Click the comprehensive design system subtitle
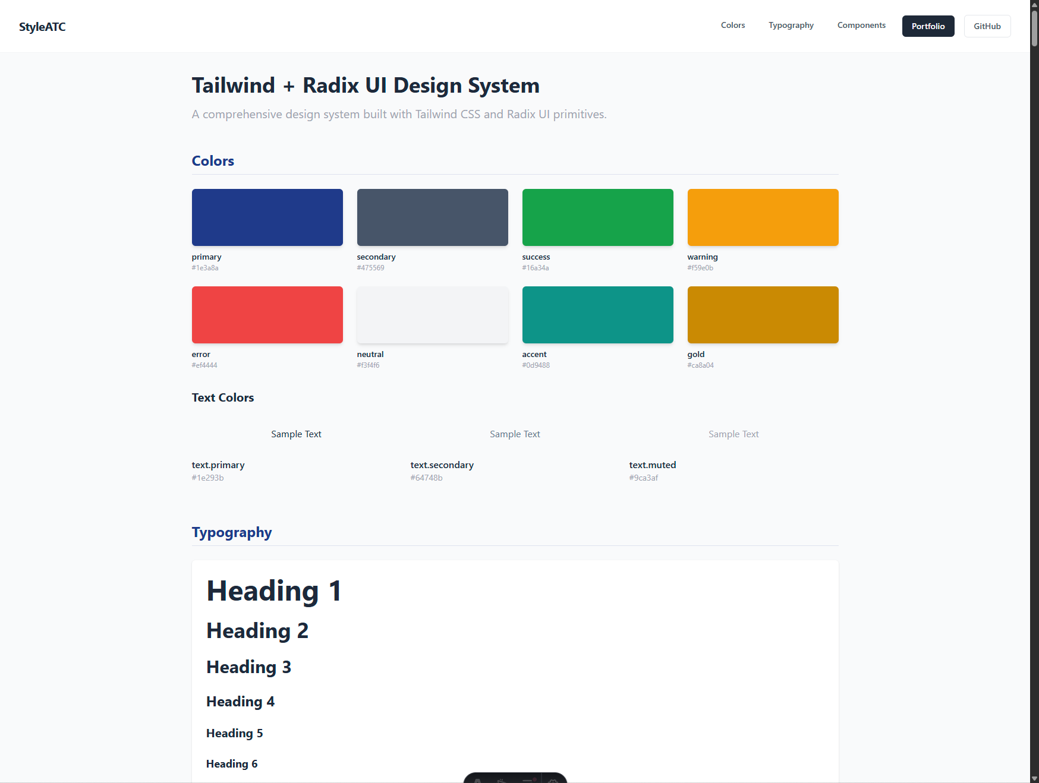 (399, 115)
